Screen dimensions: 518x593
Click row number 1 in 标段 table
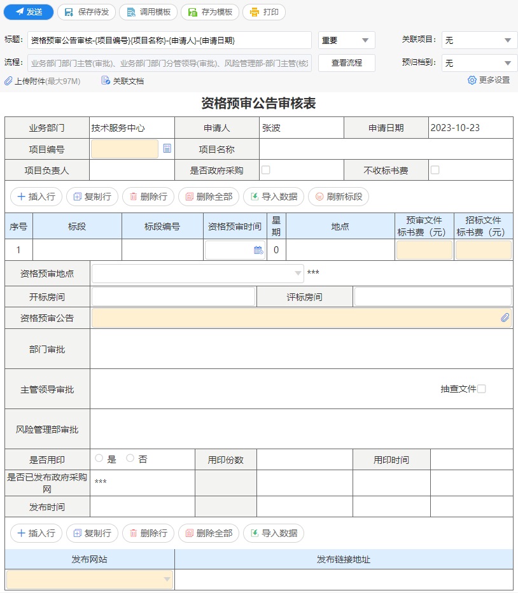[18, 250]
